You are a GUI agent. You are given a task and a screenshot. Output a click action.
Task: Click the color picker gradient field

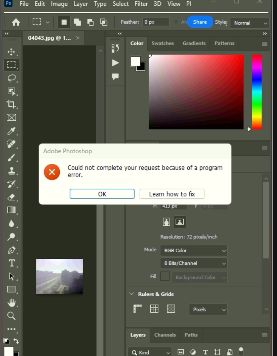coord(196,92)
